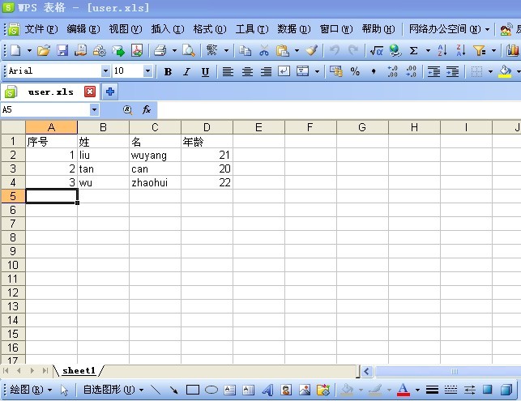
Task: Open the 文件(F) menu
Action: (41, 29)
